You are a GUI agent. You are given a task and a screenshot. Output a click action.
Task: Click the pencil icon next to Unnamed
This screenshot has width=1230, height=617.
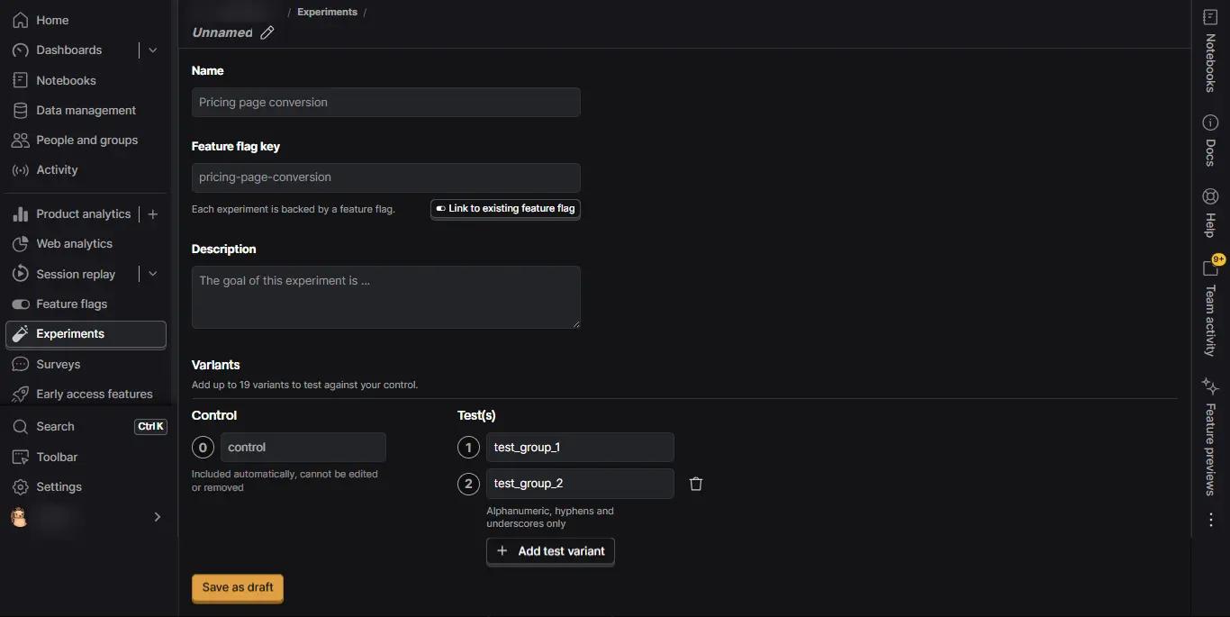[267, 32]
